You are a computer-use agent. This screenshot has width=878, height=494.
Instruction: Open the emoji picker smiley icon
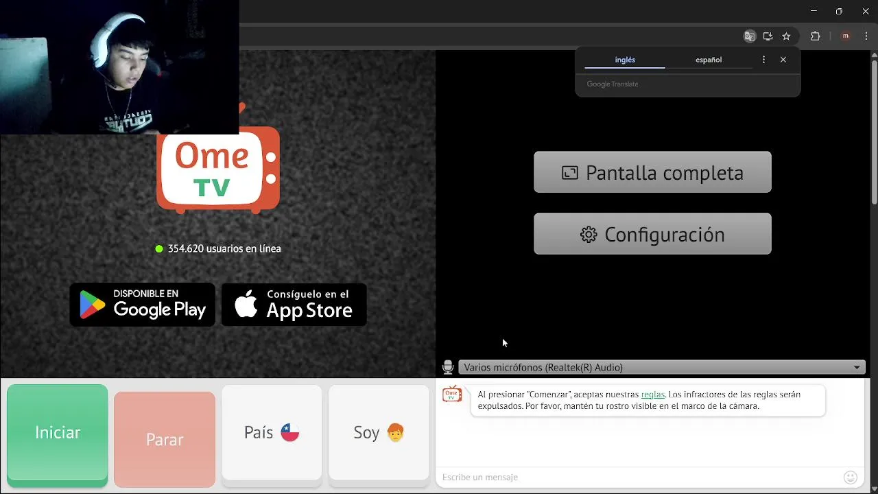[851, 477]
